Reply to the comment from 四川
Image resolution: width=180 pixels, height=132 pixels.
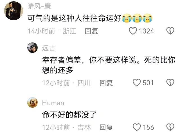point(106,83)
